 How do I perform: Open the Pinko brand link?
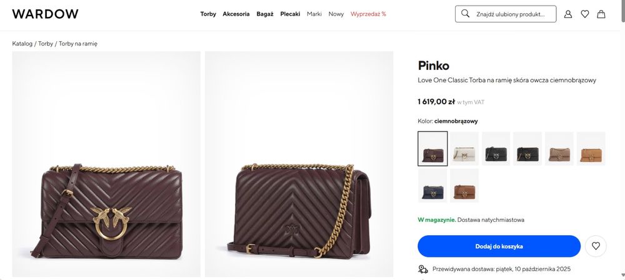point(433,65)
